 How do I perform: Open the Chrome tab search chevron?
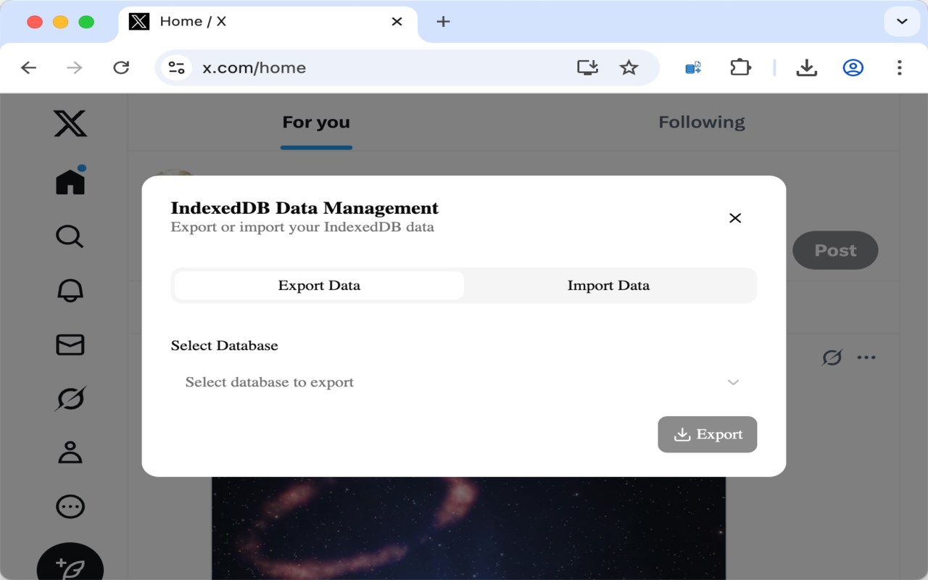coord(902,22)
